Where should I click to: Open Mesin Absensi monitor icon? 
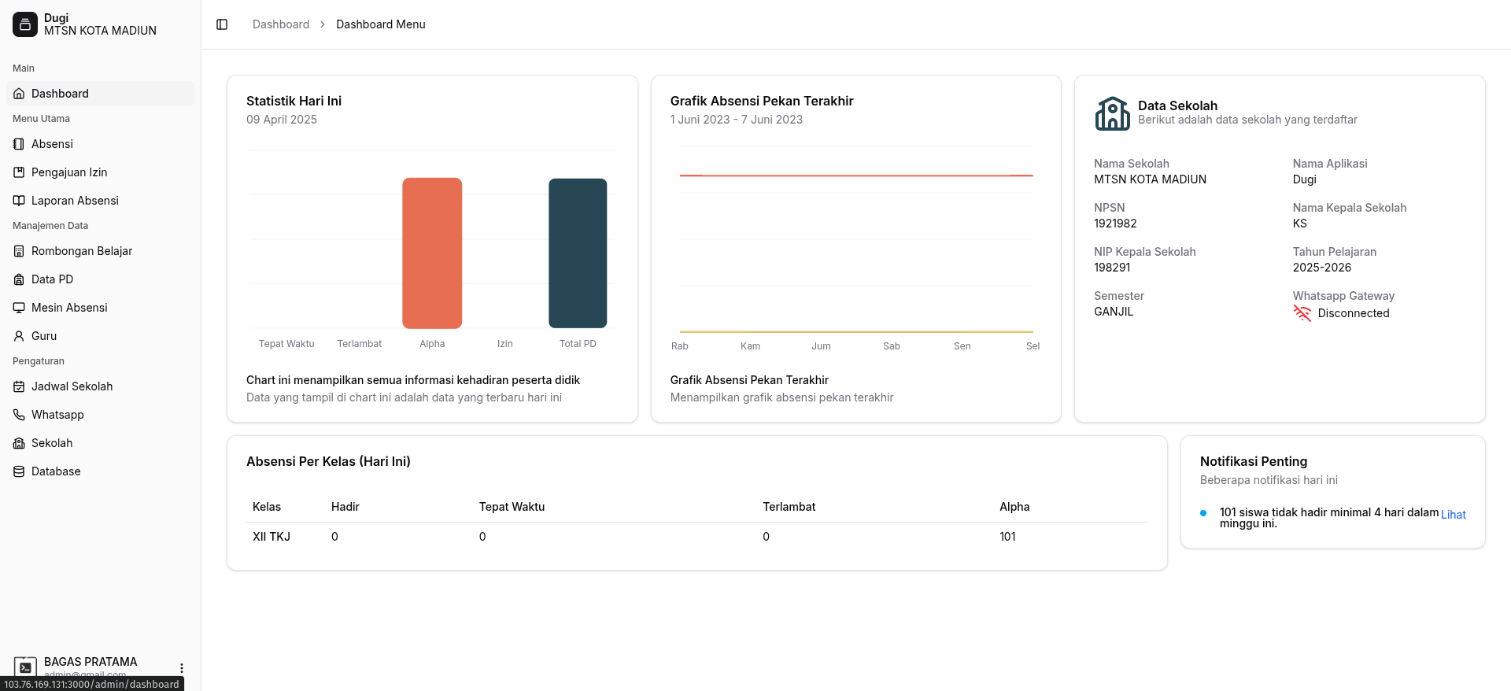(19, 308)
